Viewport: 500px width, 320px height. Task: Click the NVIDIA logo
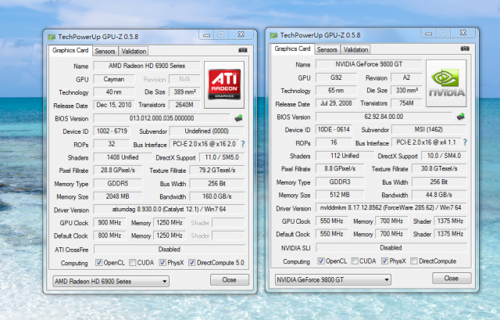pyautogui.click(x=446, y=84)
